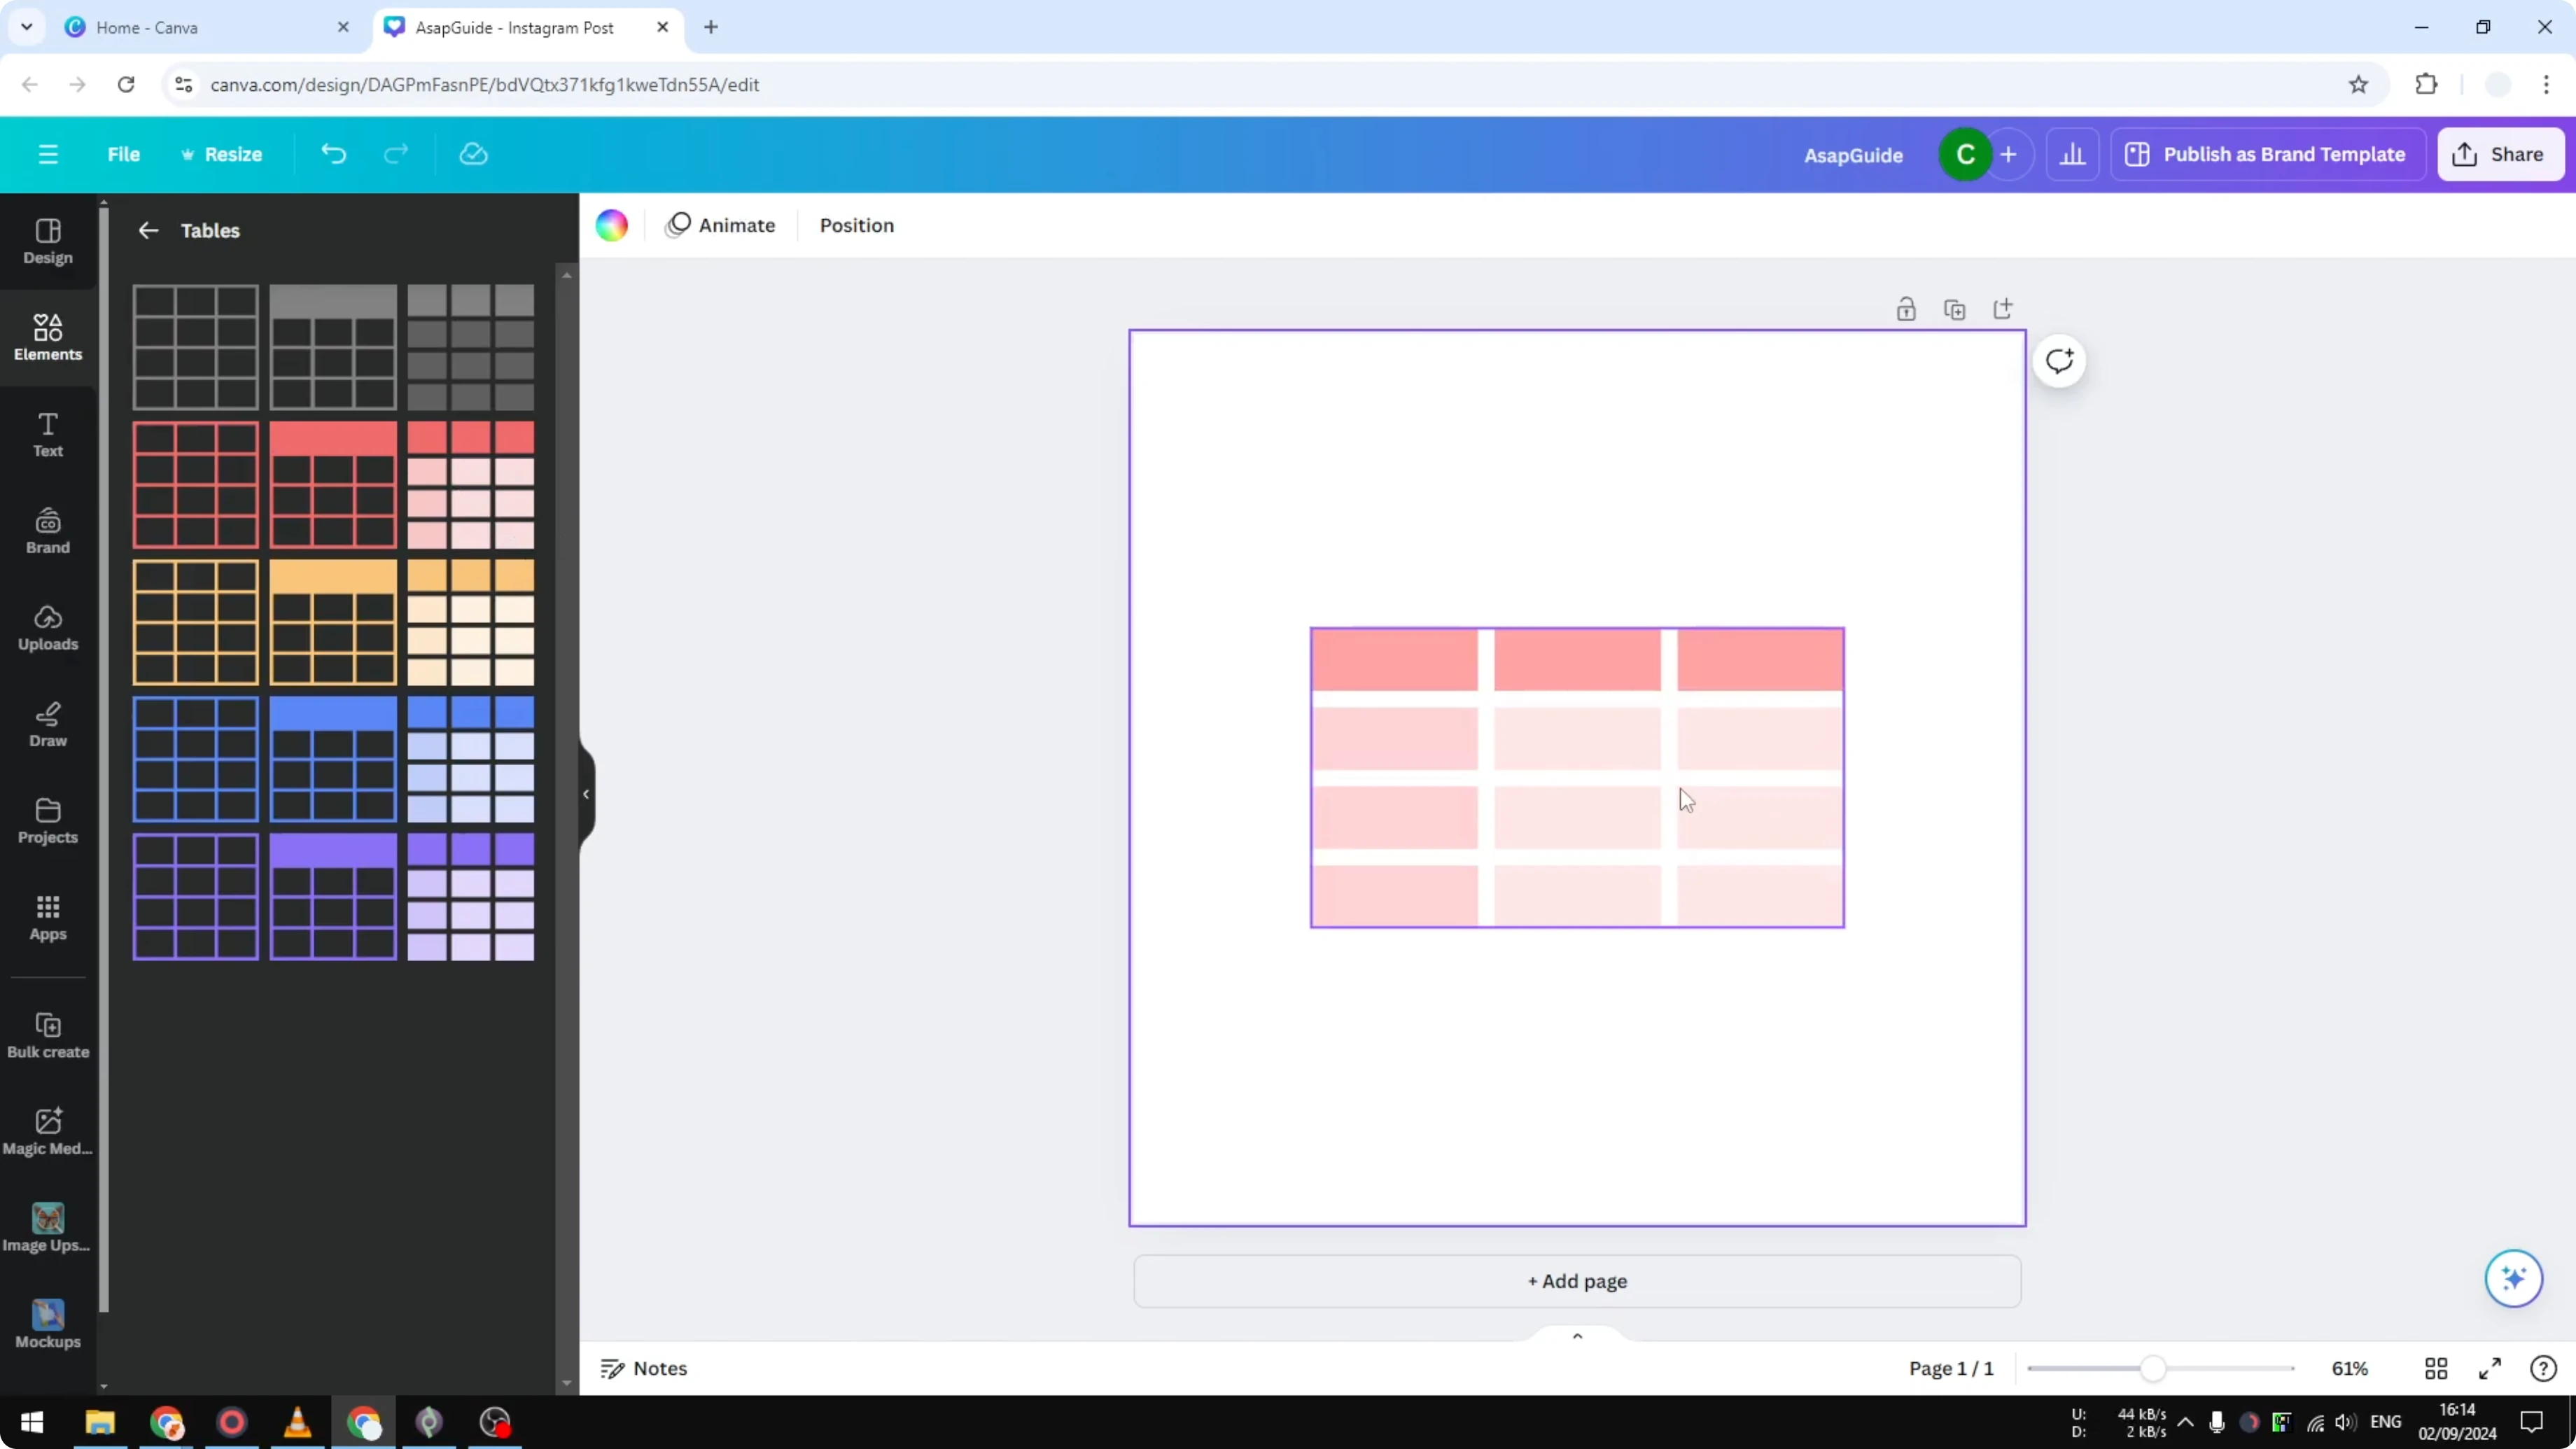The width and height of the screenshot is (2576, 1449).
Task: Open a new browser tab
Action: click(711, 27)
